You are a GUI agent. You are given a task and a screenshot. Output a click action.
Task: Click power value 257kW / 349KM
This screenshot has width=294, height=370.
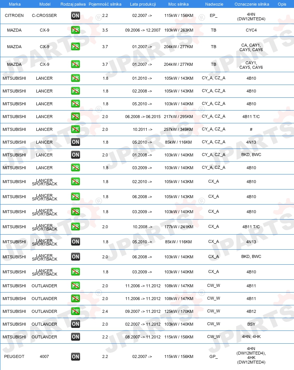click(x=178, y=129)
